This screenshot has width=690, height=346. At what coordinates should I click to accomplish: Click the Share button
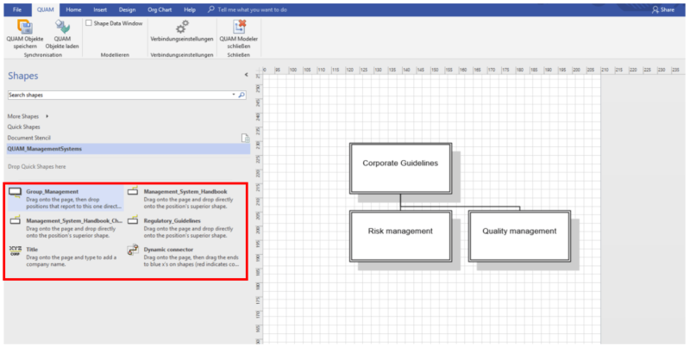point(663,9)
